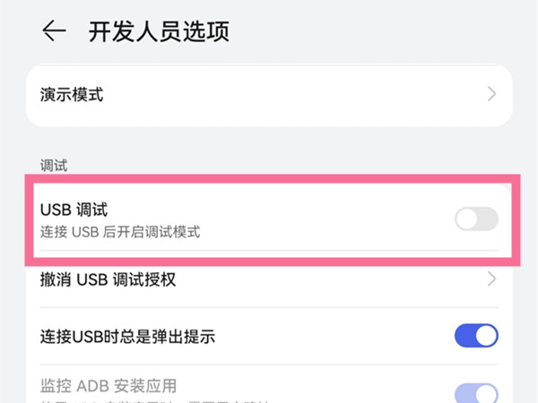
Task: Tap the blank middle area of the 演示模式 row
Action: (287, 94)
